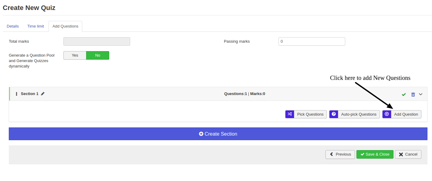The image size is (432, 181).
Task: Set Question Pool toggle to Yes
Action: pos(75,55)
